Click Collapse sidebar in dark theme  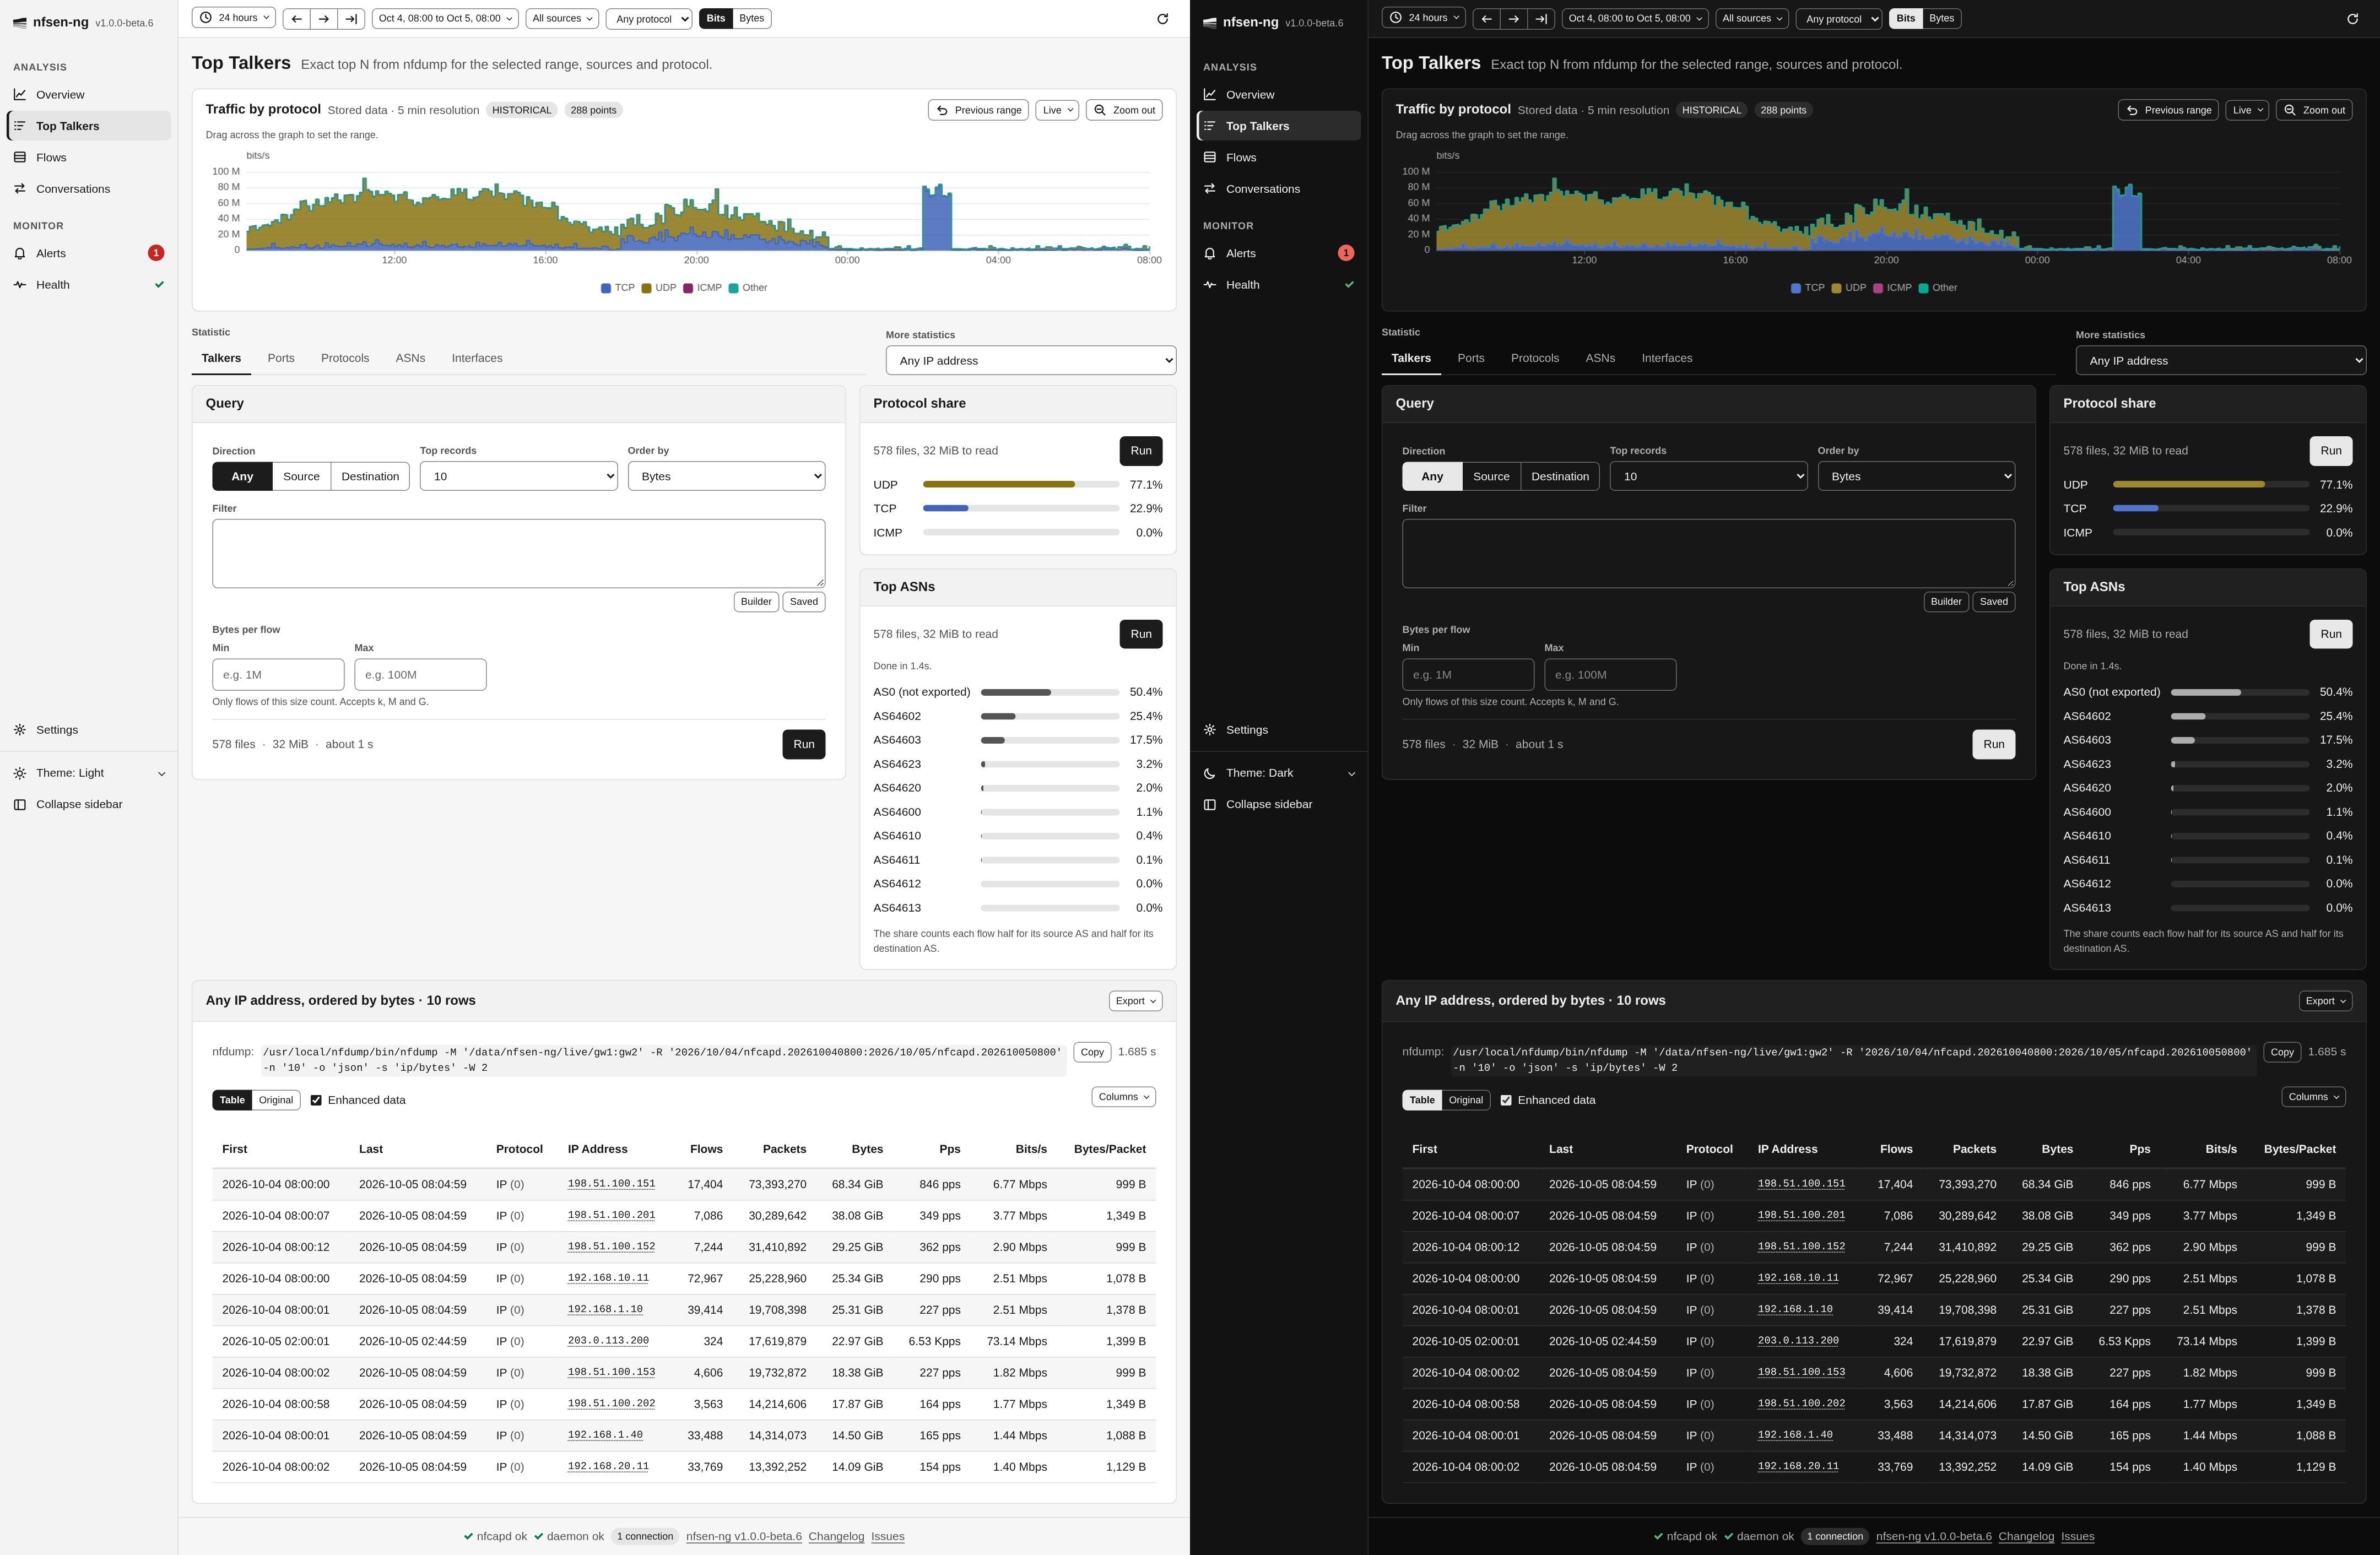[x=1279, y=804]
